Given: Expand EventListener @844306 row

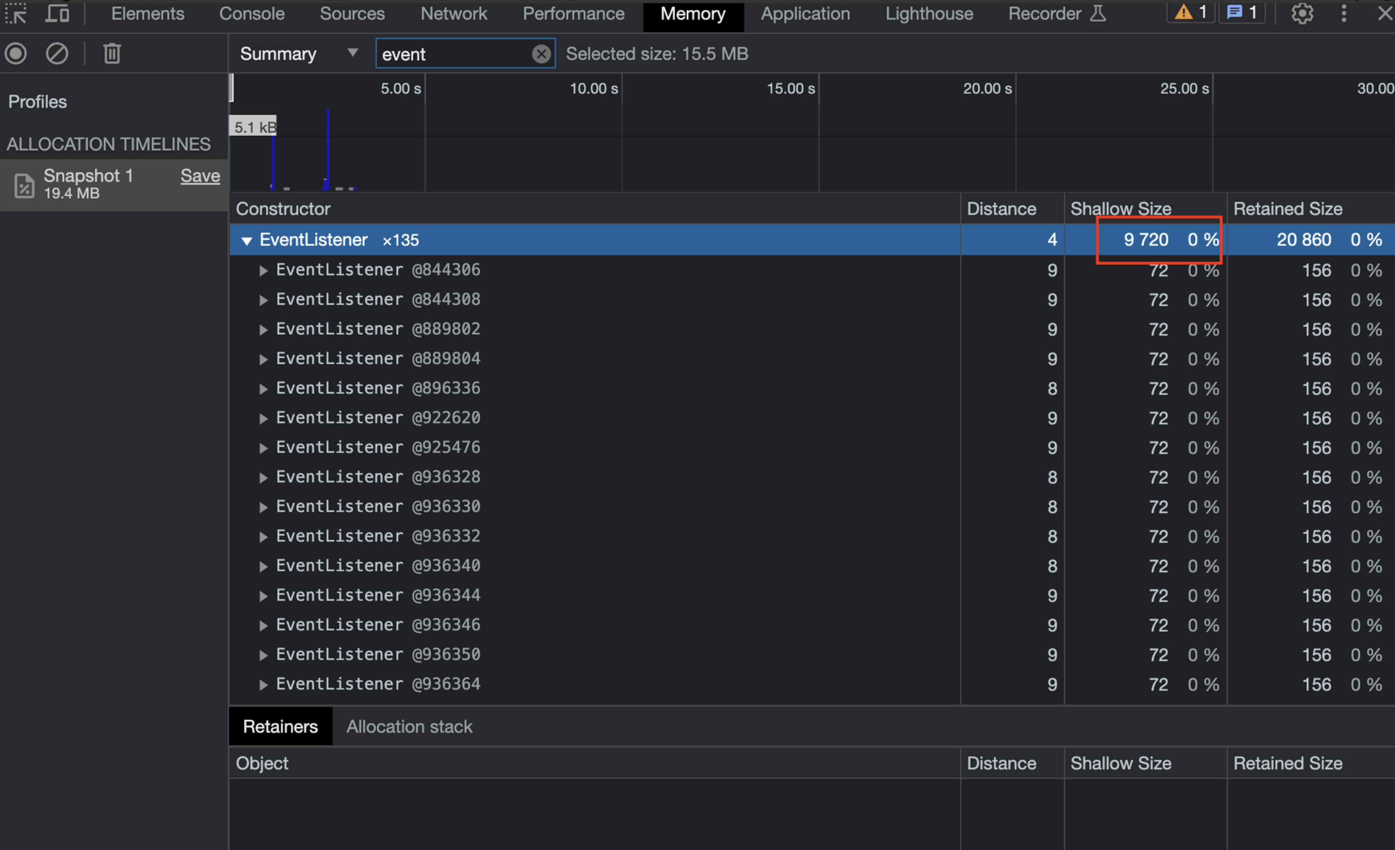Looking at the screenshot, I should pos(263,271).
